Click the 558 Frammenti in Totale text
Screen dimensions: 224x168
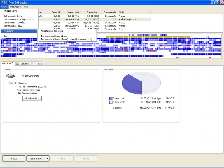coord(29,90)
